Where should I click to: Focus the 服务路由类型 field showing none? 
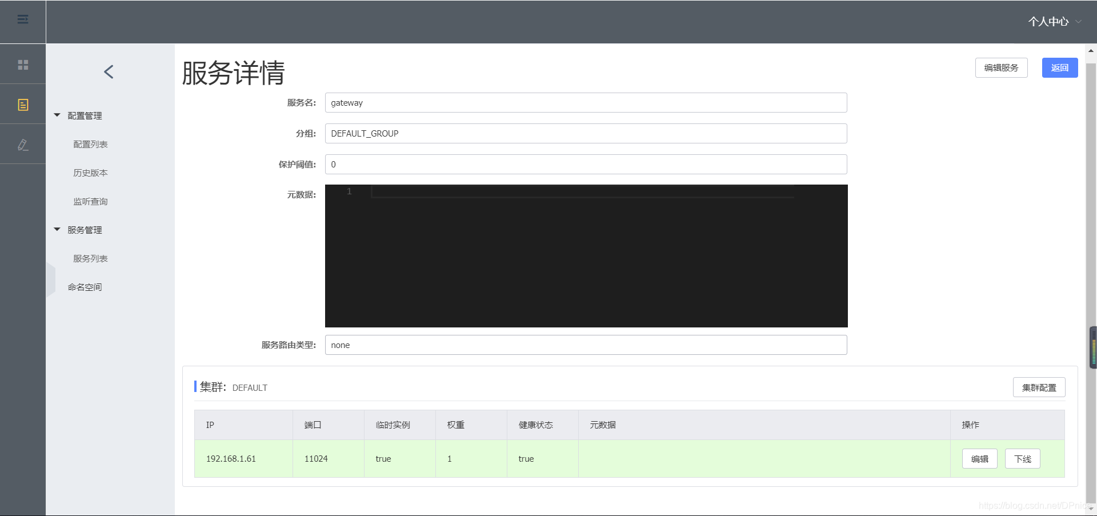coord(586,345)
